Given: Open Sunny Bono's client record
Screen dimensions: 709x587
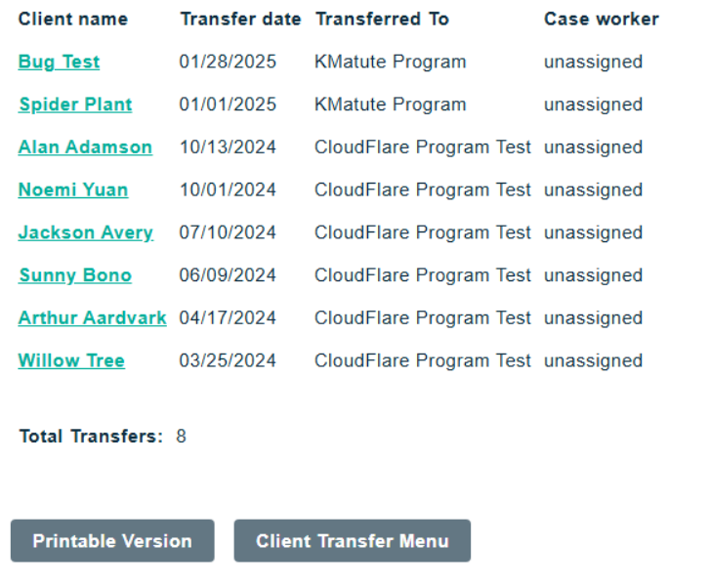Looking at the screenshot, I should 75,275.
